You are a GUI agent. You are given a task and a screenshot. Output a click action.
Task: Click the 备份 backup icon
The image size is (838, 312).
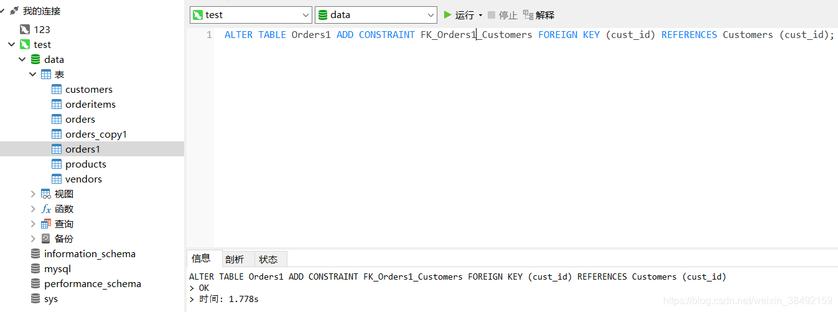46,239
